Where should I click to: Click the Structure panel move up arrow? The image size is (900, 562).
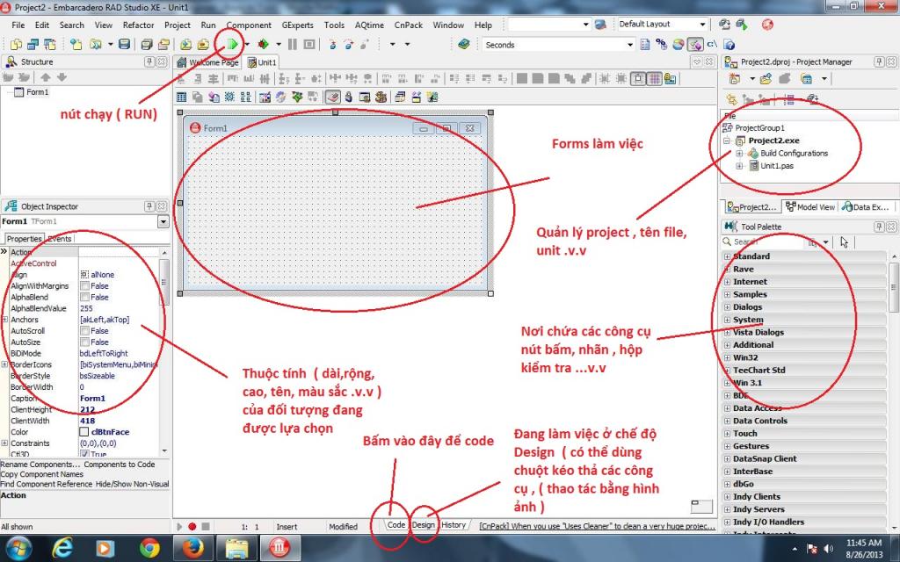(46, 77)
